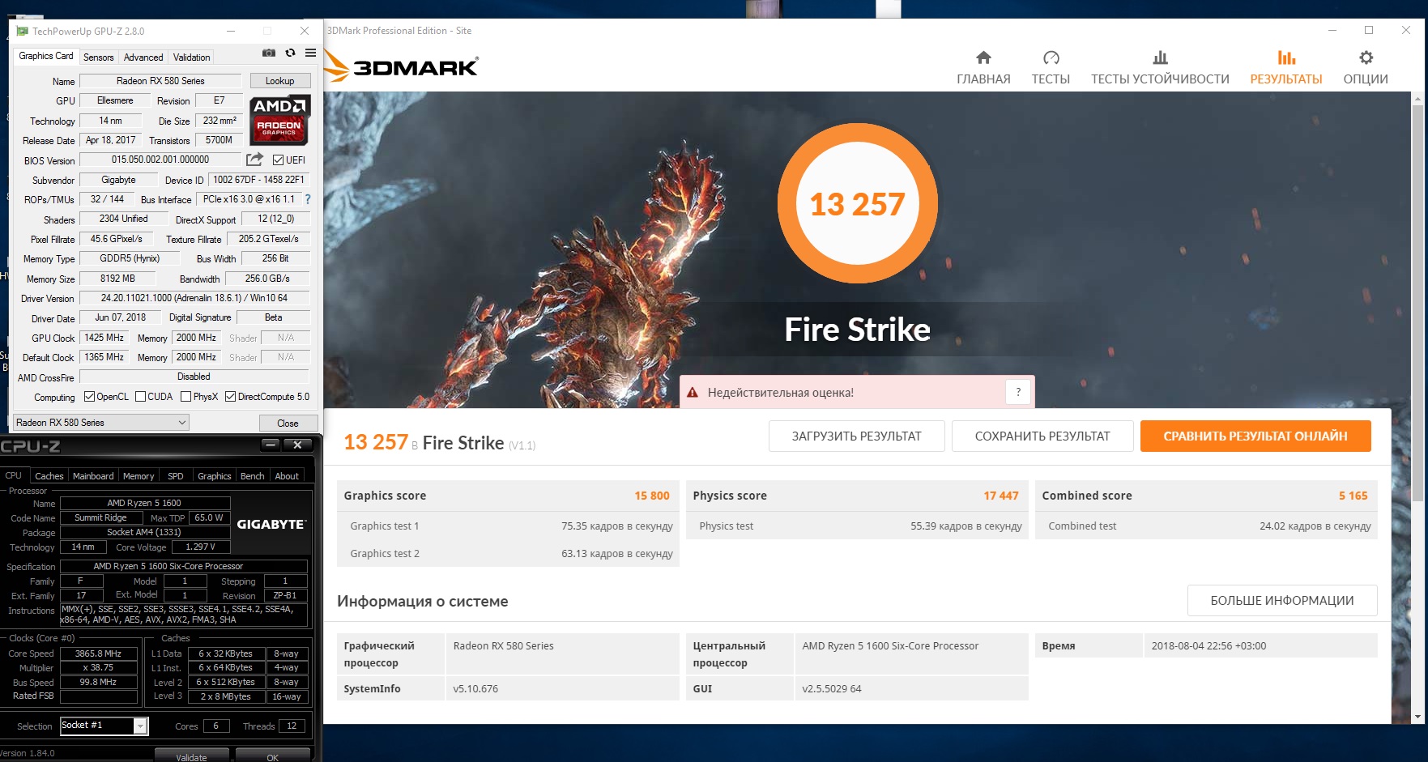Click the question mark help on warning
This screenshot has height=762, width=1428.
click(x=1018, y=392)
